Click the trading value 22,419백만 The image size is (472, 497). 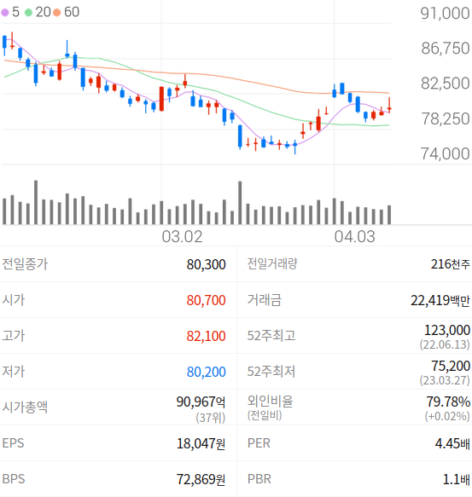pyautogui.click(x=440, y=300)
